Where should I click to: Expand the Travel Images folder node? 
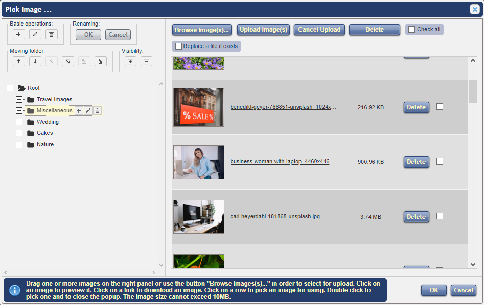(19, 100)
